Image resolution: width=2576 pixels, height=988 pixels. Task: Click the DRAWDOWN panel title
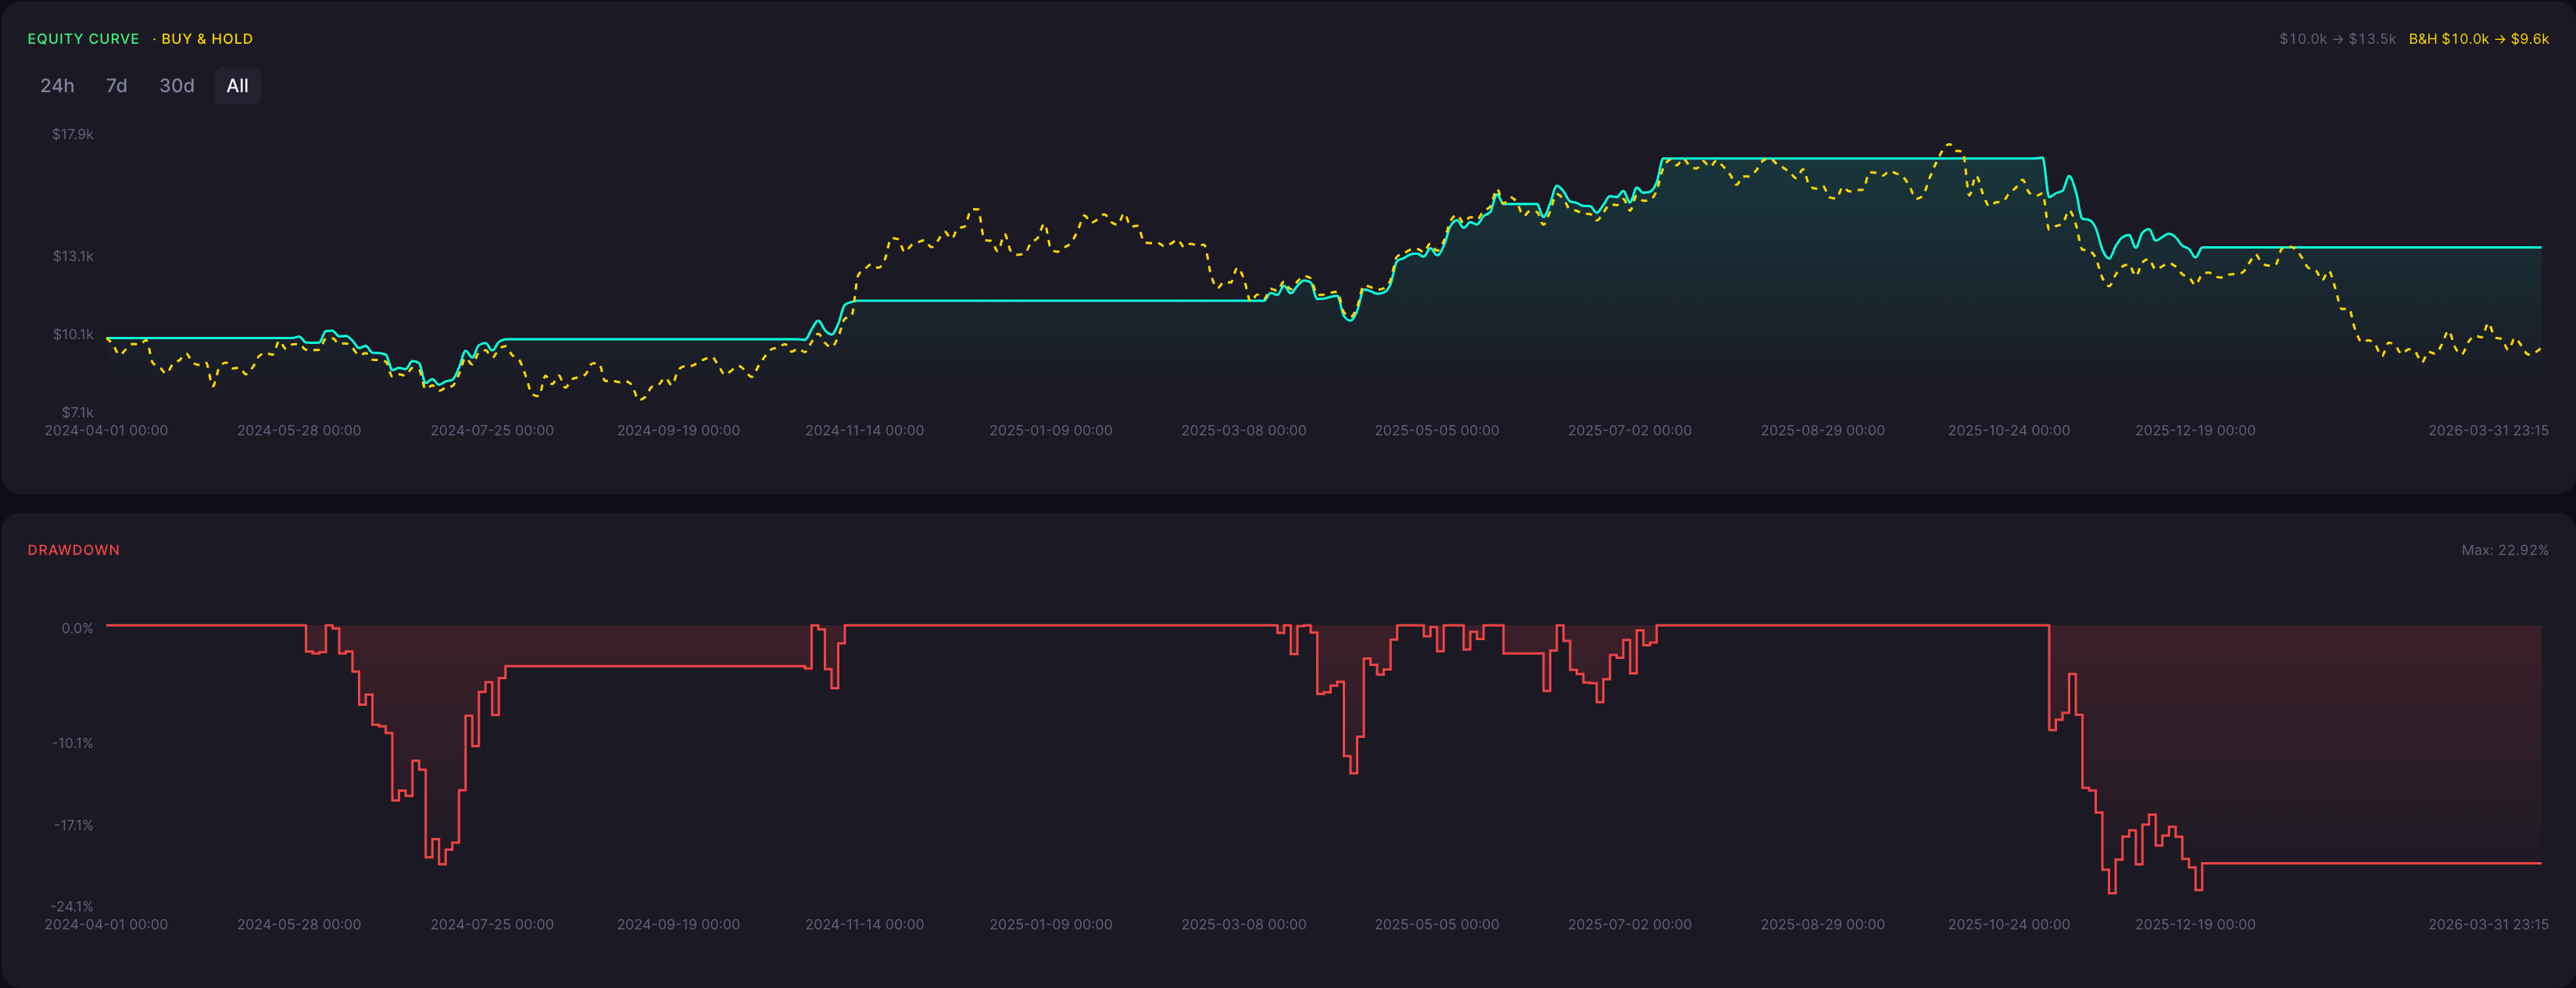pyautogui.click(x=73, y=550)
